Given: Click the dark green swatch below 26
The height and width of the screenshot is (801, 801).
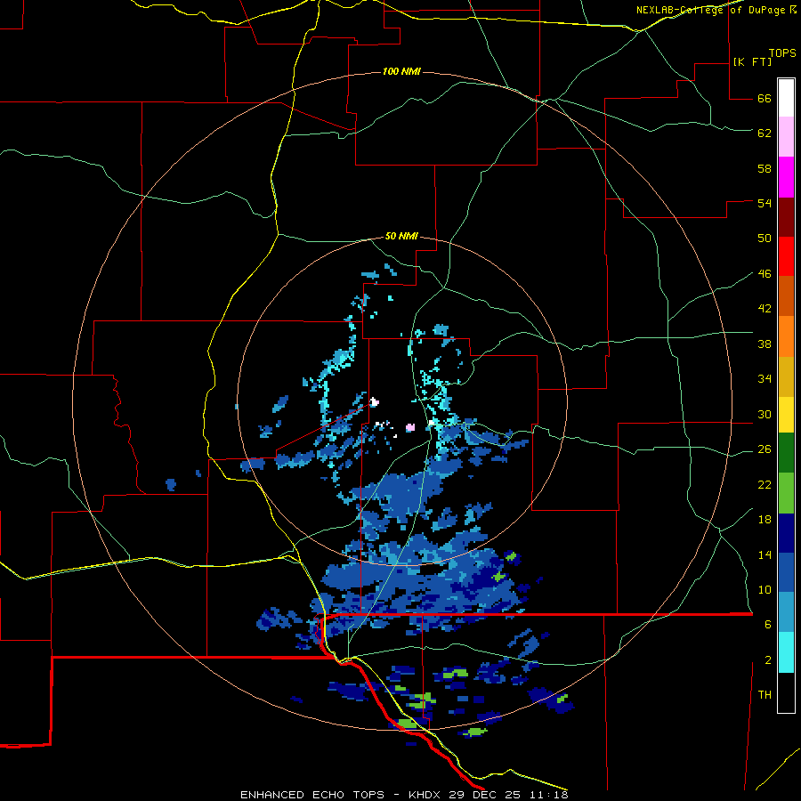Looking at the screenshot, I should pos(786,453).
